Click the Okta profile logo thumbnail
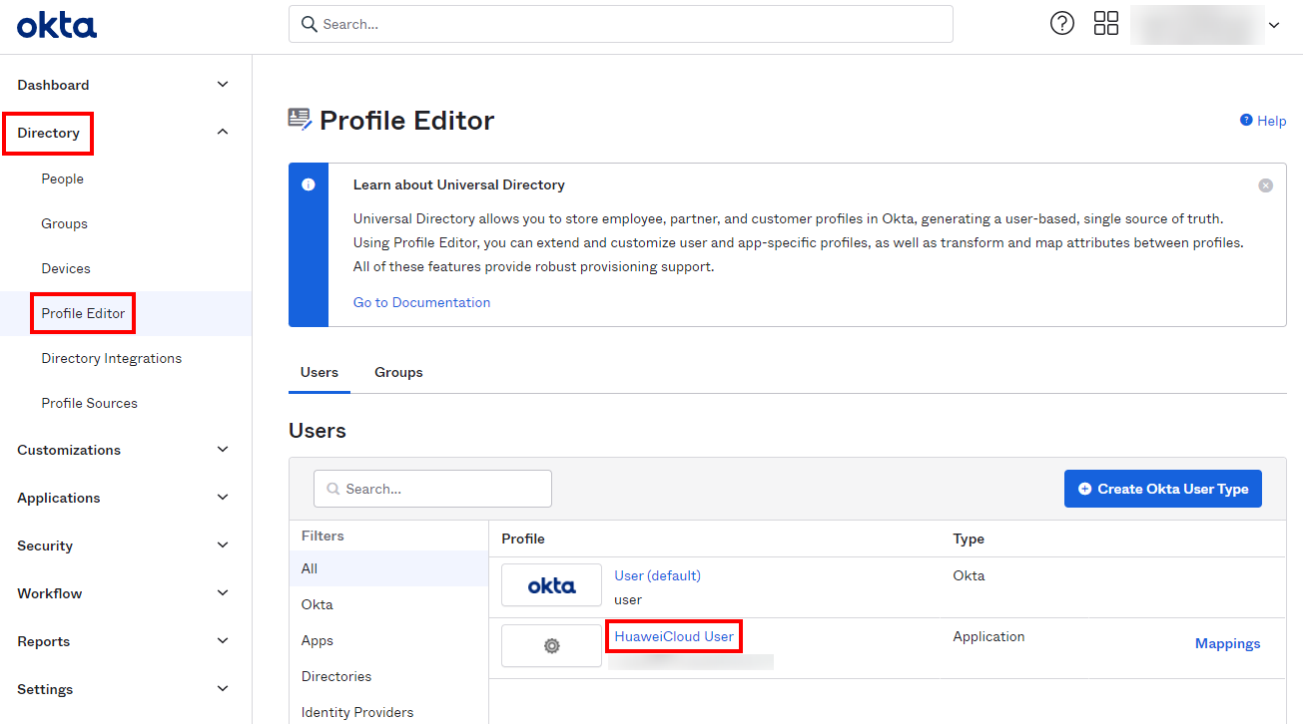 (551, 585)
